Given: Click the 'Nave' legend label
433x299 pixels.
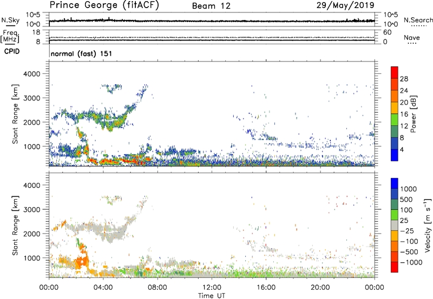Looking at the screenshot, I should click(411, 38).
